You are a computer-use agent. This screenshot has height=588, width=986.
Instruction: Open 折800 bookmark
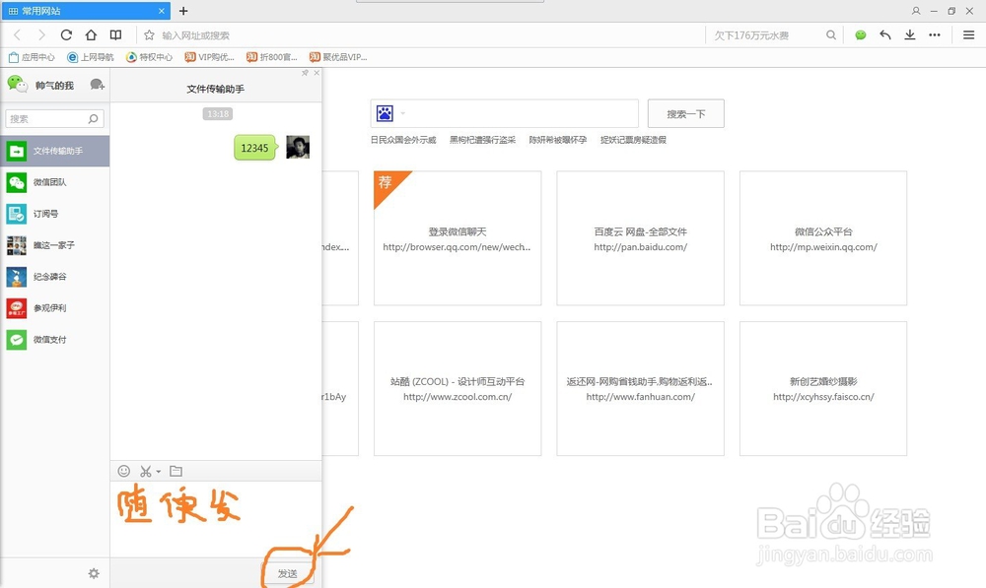coord(272,57)
